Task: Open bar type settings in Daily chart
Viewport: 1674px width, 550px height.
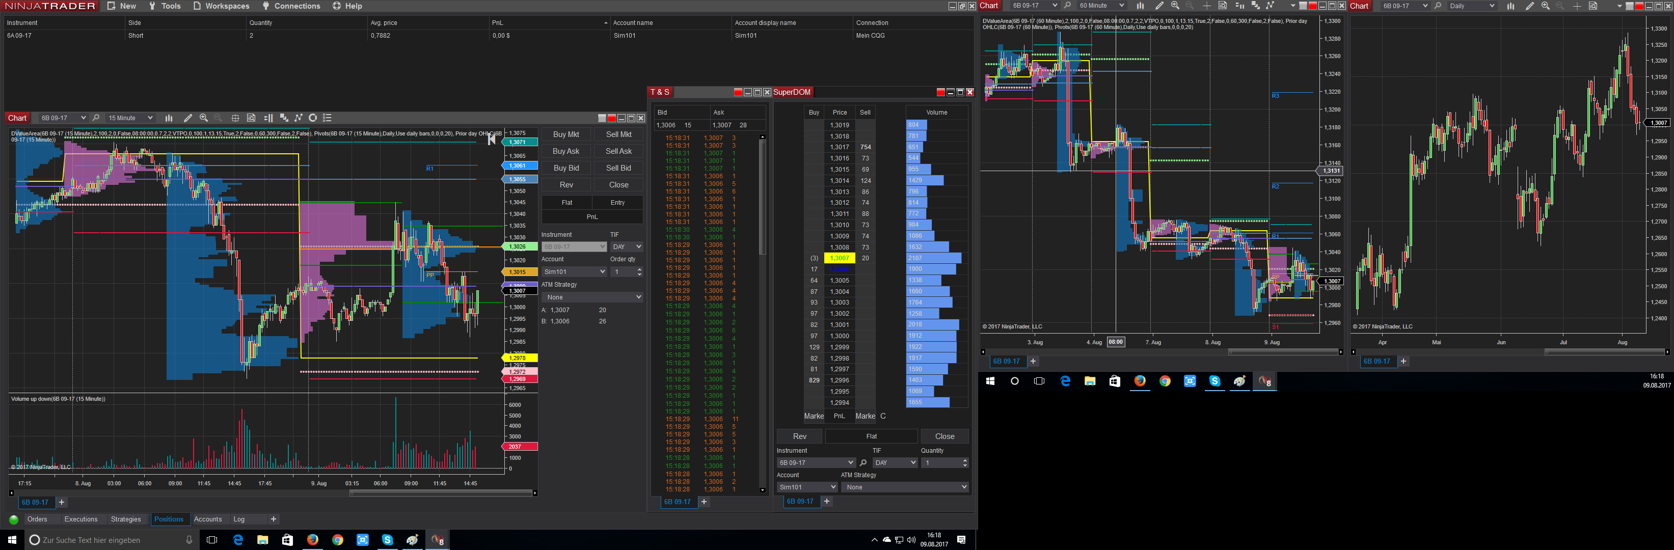Action: point(1511,6)
